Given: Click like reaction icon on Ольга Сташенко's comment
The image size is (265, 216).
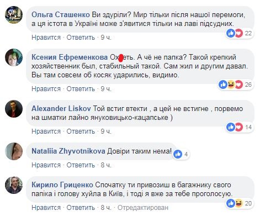Looking at the screenshot, I should (x=231, y=33).
